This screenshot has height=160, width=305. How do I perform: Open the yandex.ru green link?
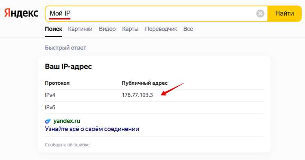67,121
